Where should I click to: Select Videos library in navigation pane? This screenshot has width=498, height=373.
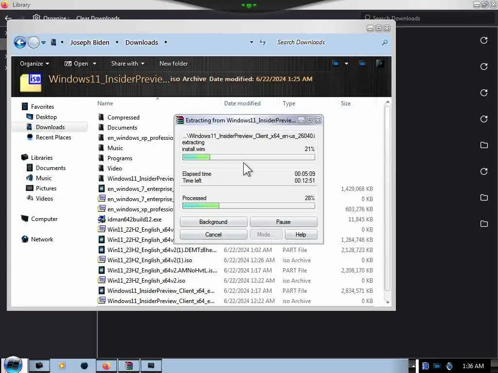[44, 198]
